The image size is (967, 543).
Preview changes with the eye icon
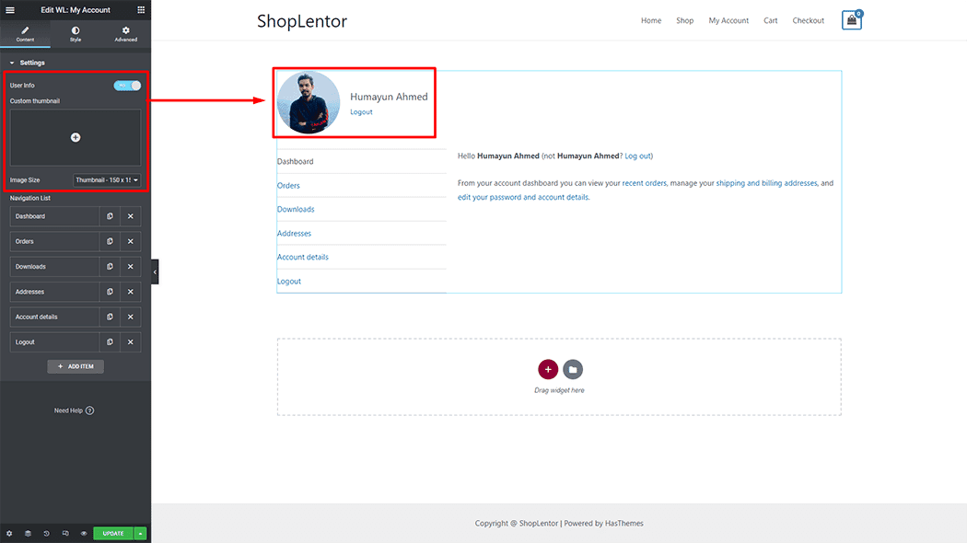83,533
